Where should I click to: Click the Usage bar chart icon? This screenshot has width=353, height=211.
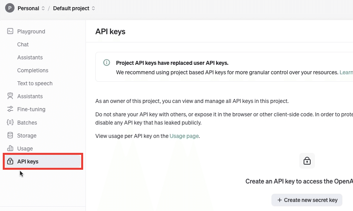coord(10,148)
